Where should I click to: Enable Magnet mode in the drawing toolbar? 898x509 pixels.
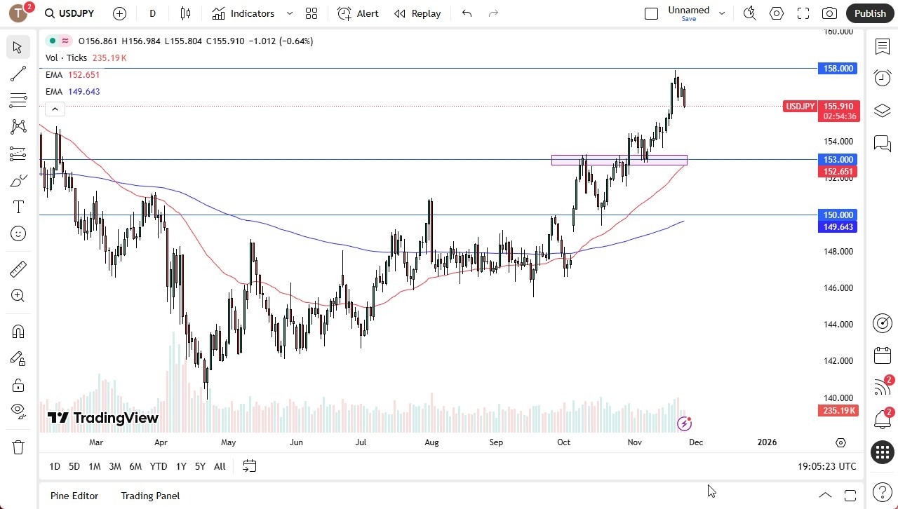coord(18,331)
